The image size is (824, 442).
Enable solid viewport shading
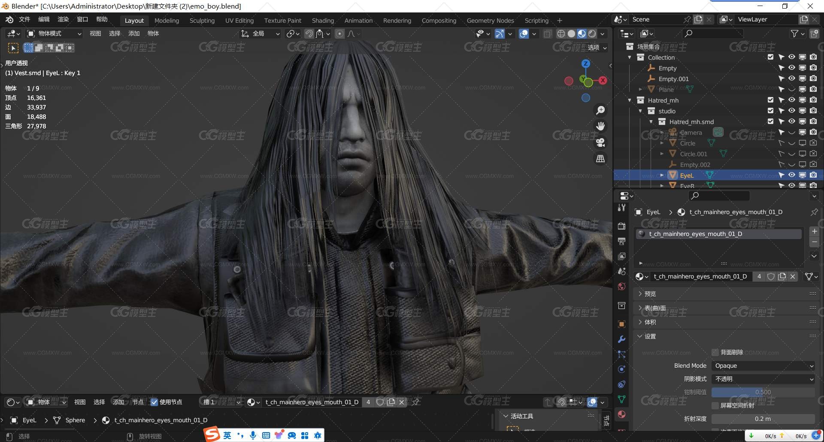[x=571, y=34]
